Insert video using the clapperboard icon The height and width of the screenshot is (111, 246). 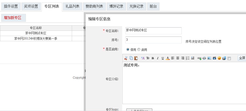(214, 58)
